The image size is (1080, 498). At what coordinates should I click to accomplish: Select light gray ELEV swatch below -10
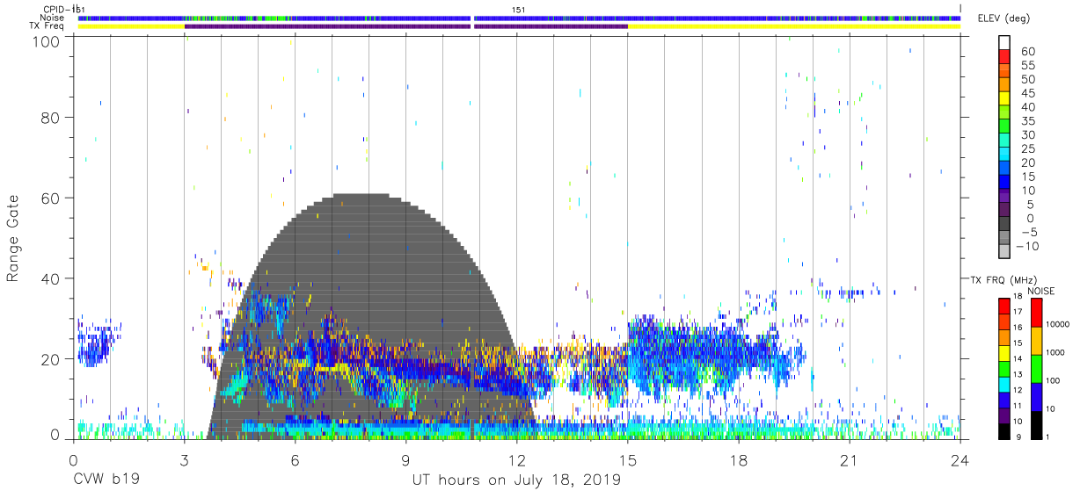click(1004, 252)
